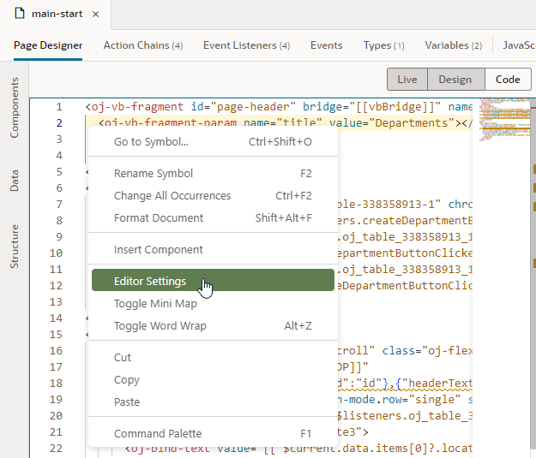Choose Cut from context menu

213,357
